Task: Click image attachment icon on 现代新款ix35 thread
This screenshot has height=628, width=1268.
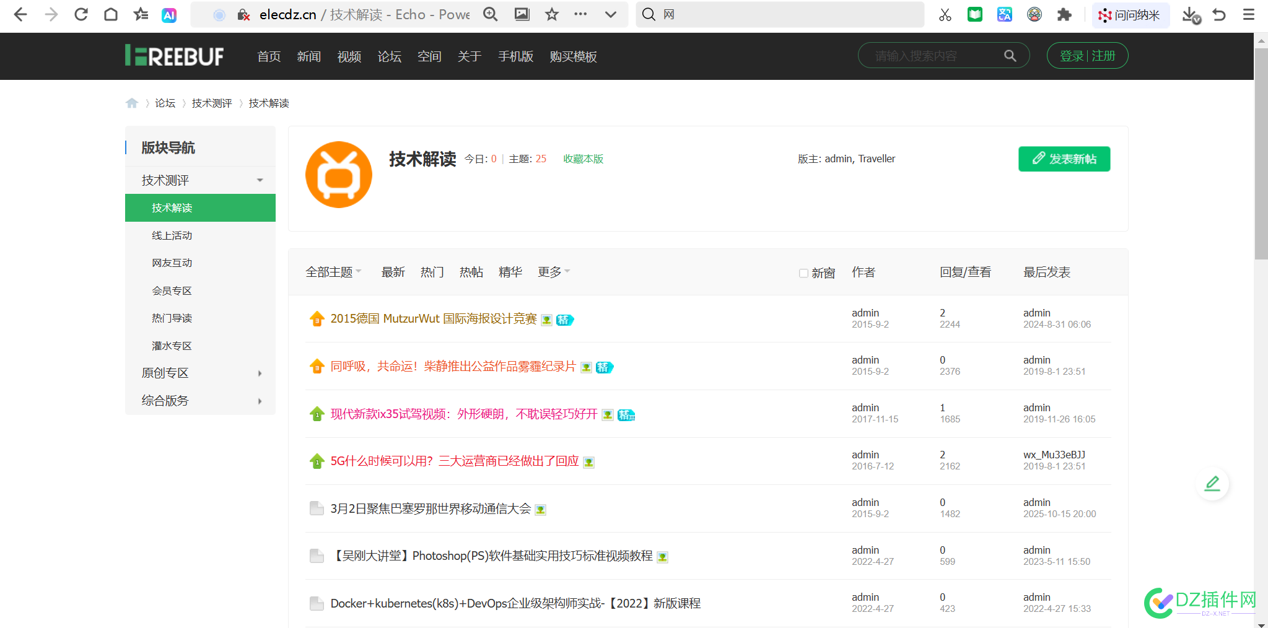Action: point(608,415)
